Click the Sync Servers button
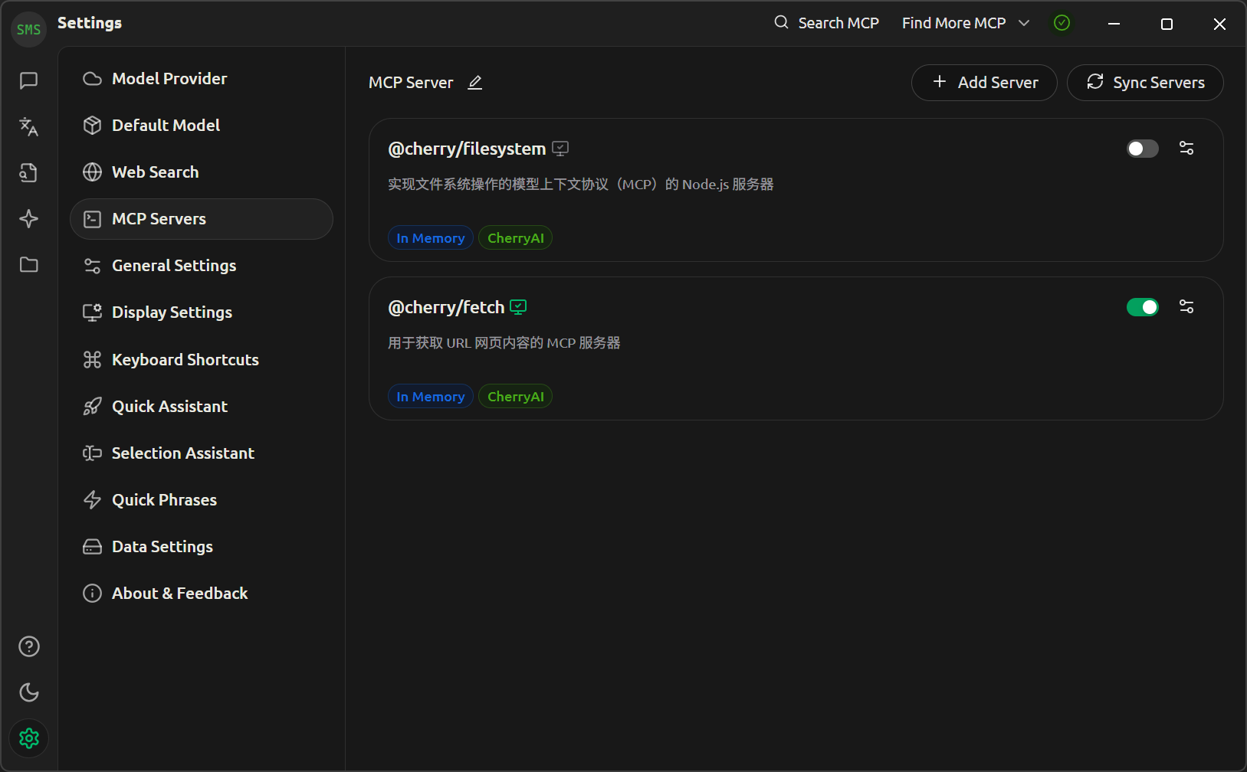Screen dimensions: 1247x772 (x=1145, y=83)
